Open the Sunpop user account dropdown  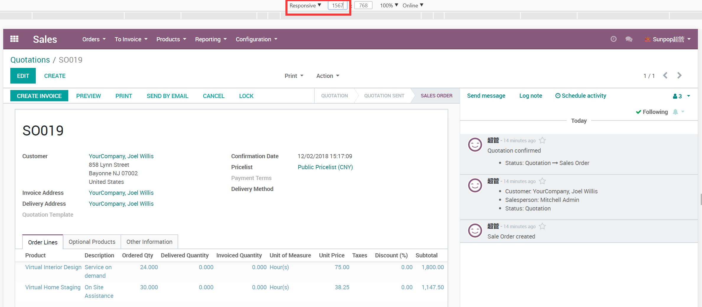(x=668, y=39)
